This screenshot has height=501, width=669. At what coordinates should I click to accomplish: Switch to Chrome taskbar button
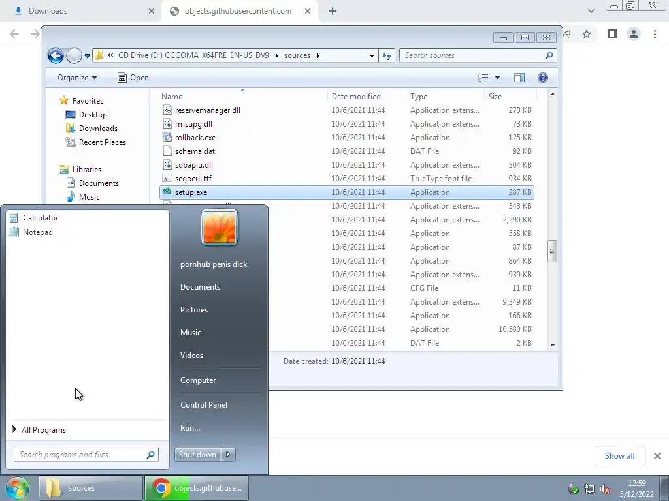(196, 488)
